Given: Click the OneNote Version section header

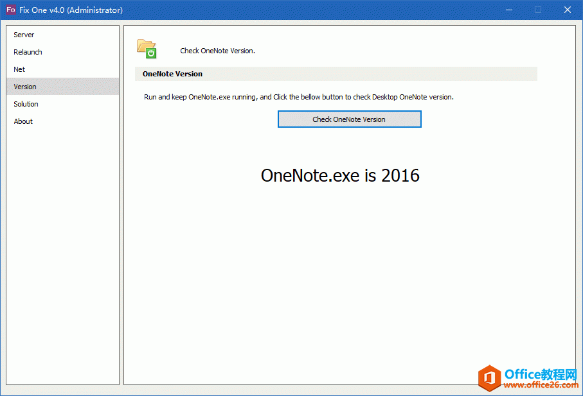Looking at the screenshot, I should coord(172,74).
